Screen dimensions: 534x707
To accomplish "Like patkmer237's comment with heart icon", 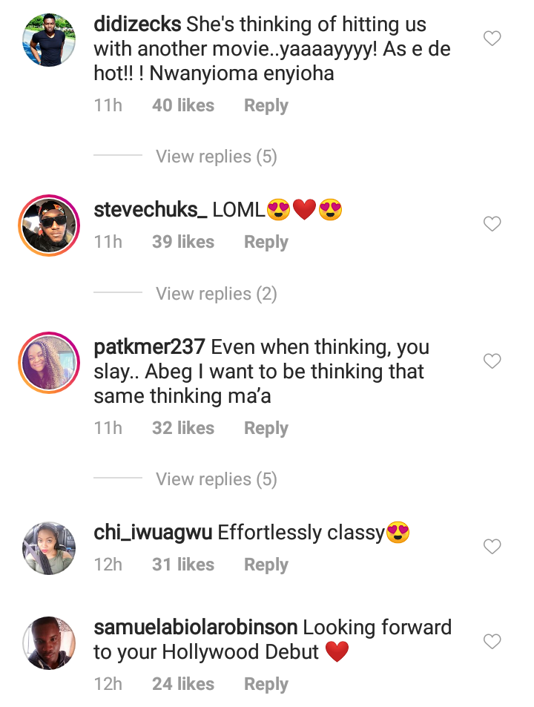I will tap(492, 361).
